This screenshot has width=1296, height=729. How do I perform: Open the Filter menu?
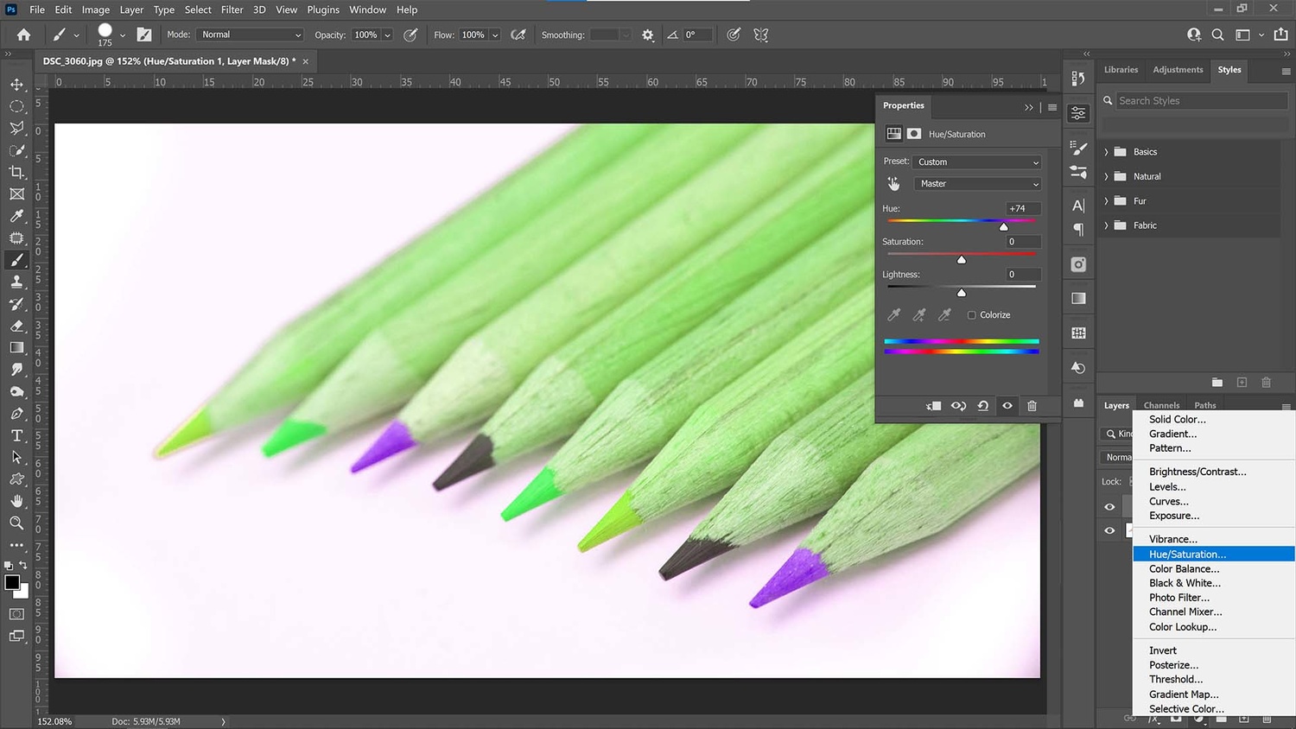pyautogui.click(x=232, y=10)
